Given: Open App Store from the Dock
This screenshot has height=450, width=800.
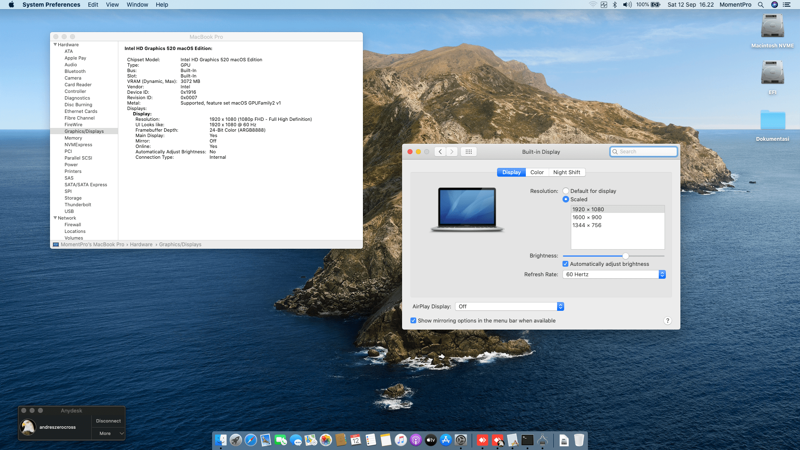Looking at the screenshot, I should [x=446, y=440].
